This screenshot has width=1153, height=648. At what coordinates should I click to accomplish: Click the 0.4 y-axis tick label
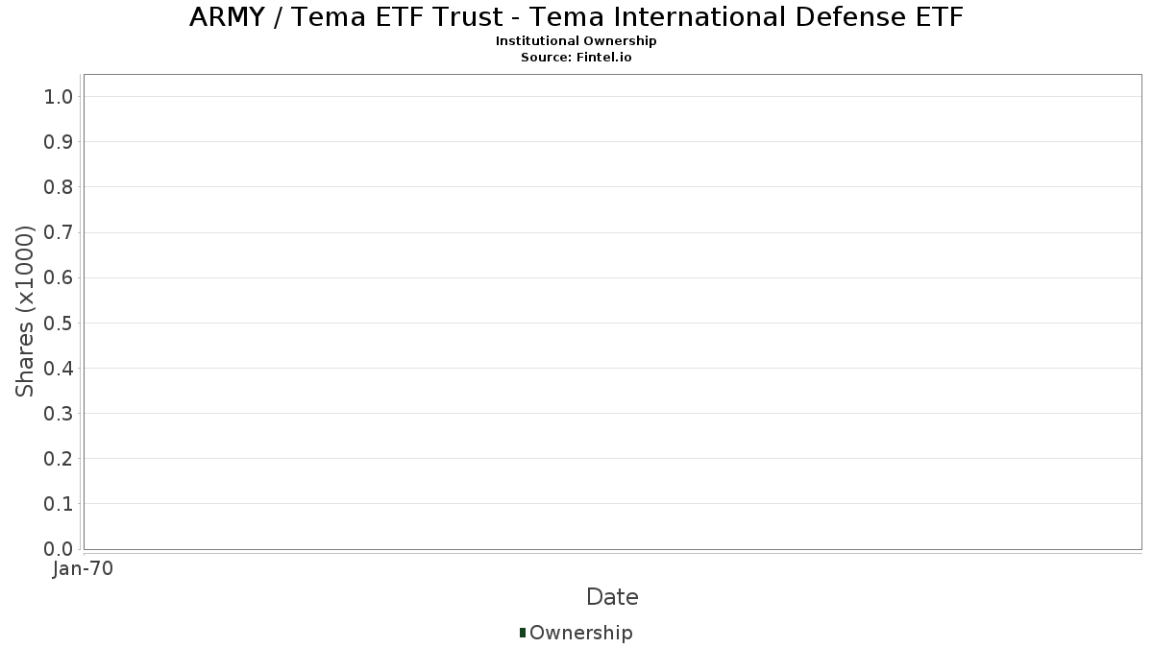tap(59, 369)
